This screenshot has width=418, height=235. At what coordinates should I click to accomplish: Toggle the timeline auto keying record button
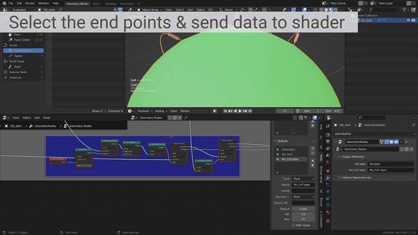point(214,111)
